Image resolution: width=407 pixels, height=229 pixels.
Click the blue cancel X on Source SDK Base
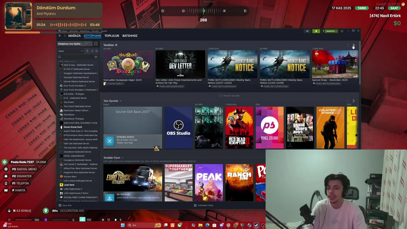109,141
